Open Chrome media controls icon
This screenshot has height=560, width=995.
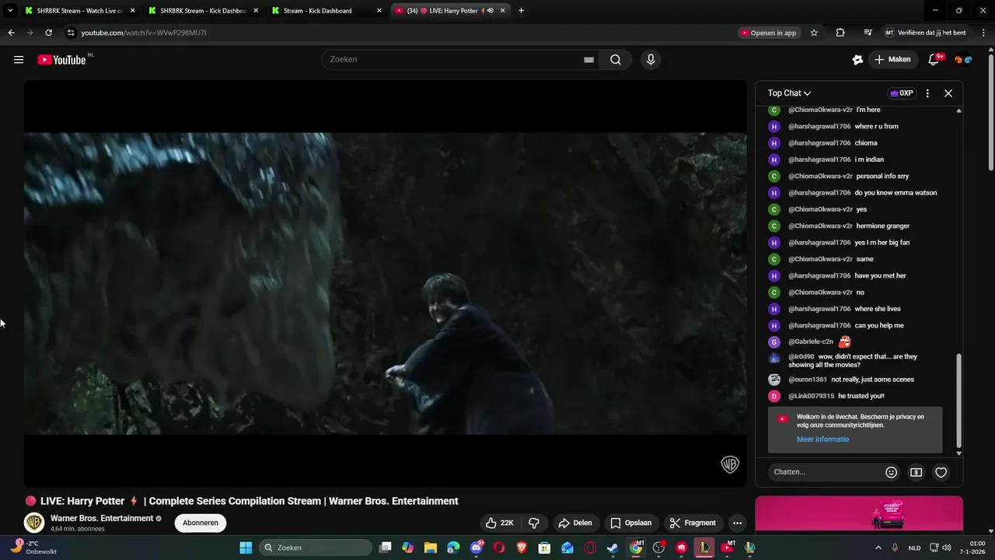(868, 33)
